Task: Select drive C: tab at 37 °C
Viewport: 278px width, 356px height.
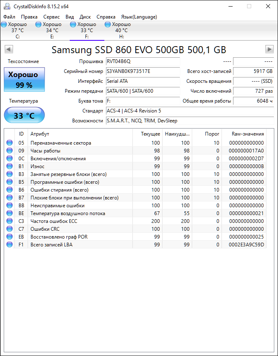Action: coord(17,30)
